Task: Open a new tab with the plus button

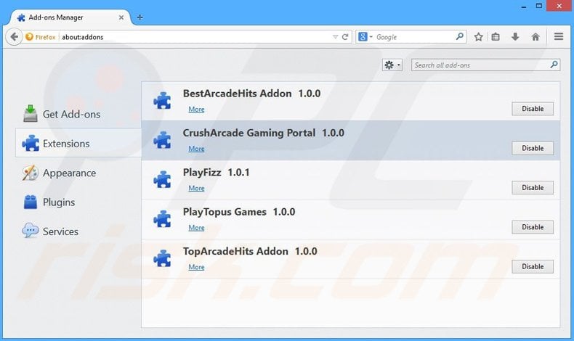Action: pos(140,17)
